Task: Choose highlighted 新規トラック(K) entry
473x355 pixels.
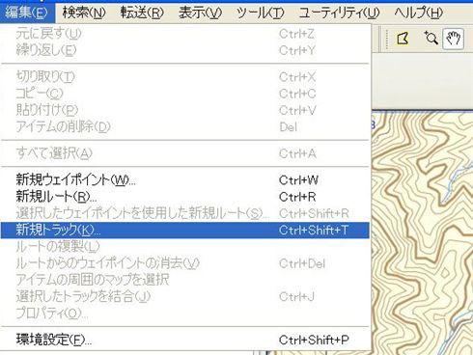Action: 185,231
